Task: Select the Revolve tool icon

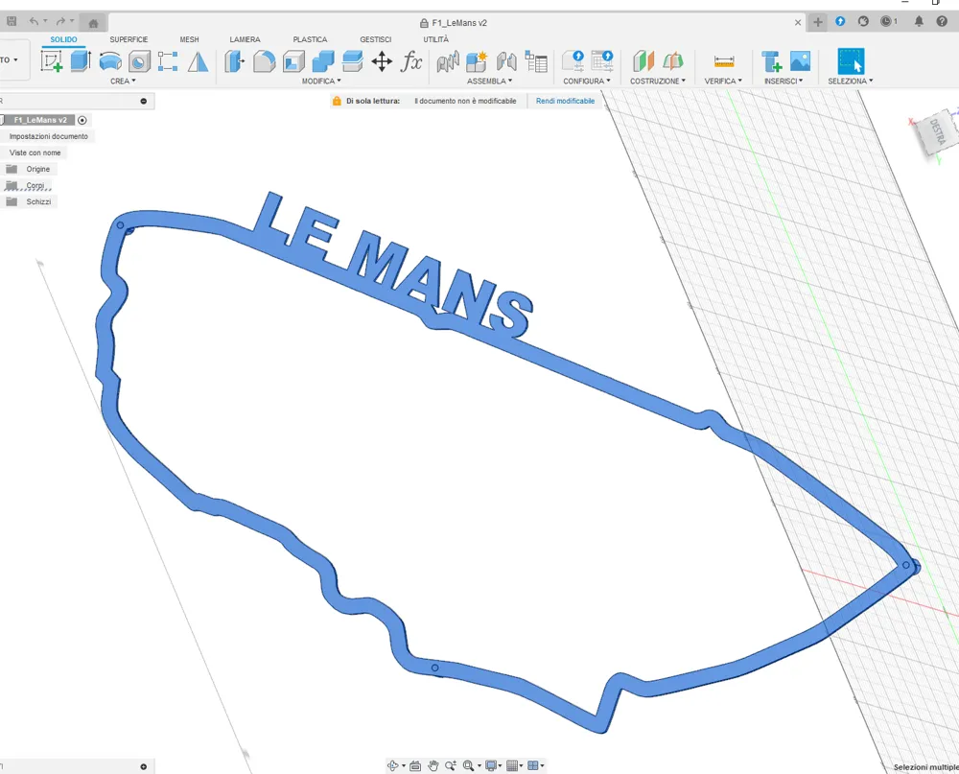Action: coord(110,61)
